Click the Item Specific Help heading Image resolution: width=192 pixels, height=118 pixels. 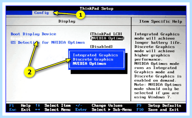(x=161, y=21)
